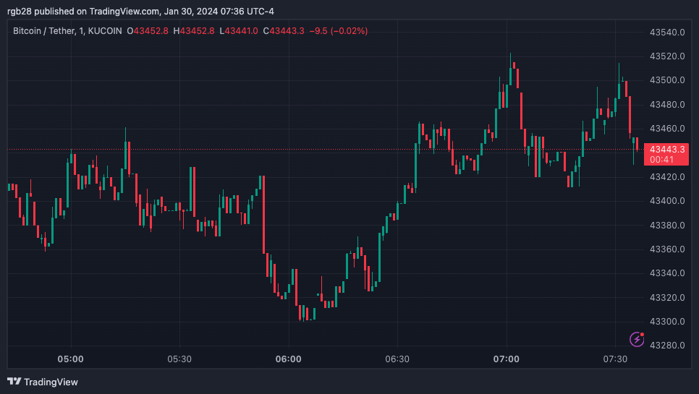This screenshot has width=699, height=394.
Task: Click the 06:00 time axis label
Action: 289,359
